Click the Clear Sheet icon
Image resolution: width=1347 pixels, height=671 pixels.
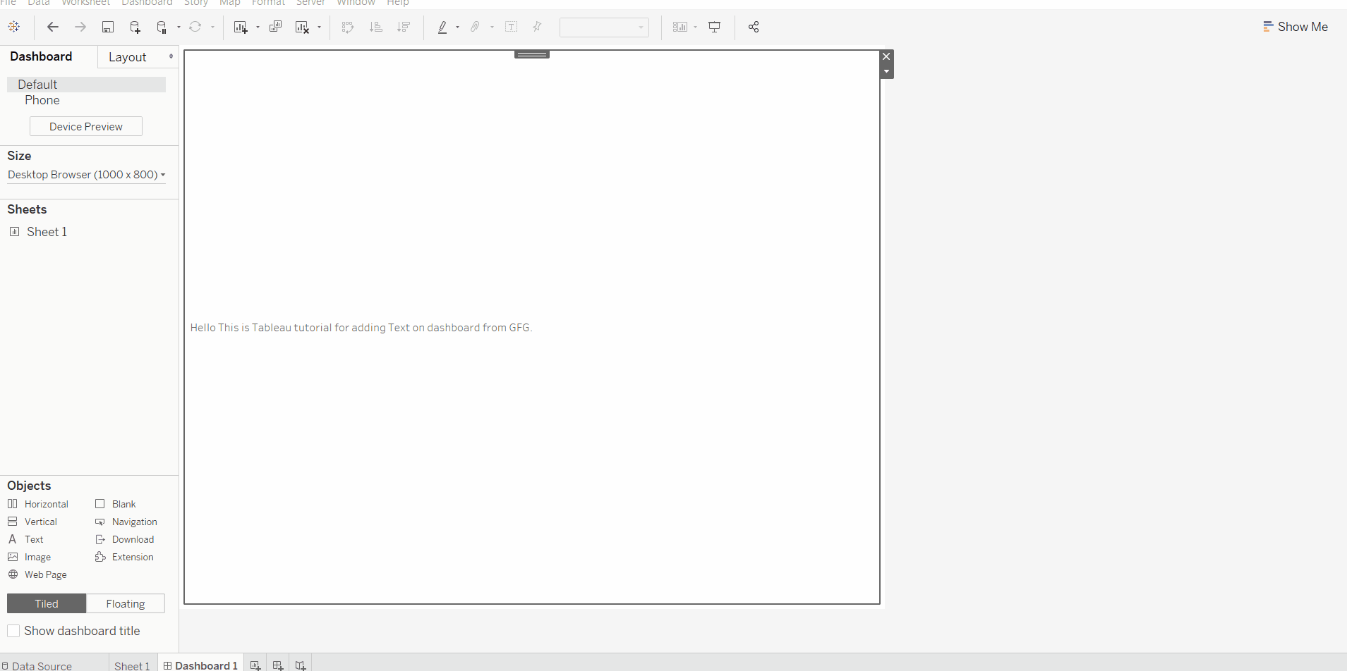click(303, 27)
